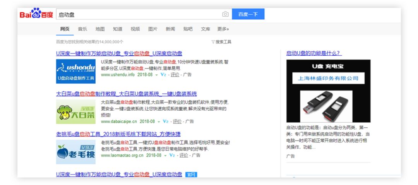418x185 pixels.
Task: Open first U深度一键制作万能启动U盘 result title
Action: (x=119, y=53)
